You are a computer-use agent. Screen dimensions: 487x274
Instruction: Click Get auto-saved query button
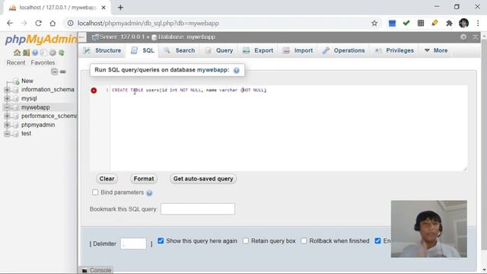click(x=203, y=179)
